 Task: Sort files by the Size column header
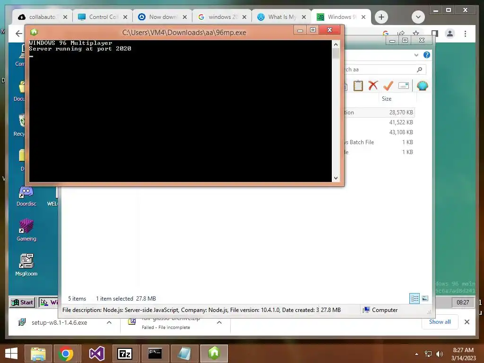[x=387, y=99]
